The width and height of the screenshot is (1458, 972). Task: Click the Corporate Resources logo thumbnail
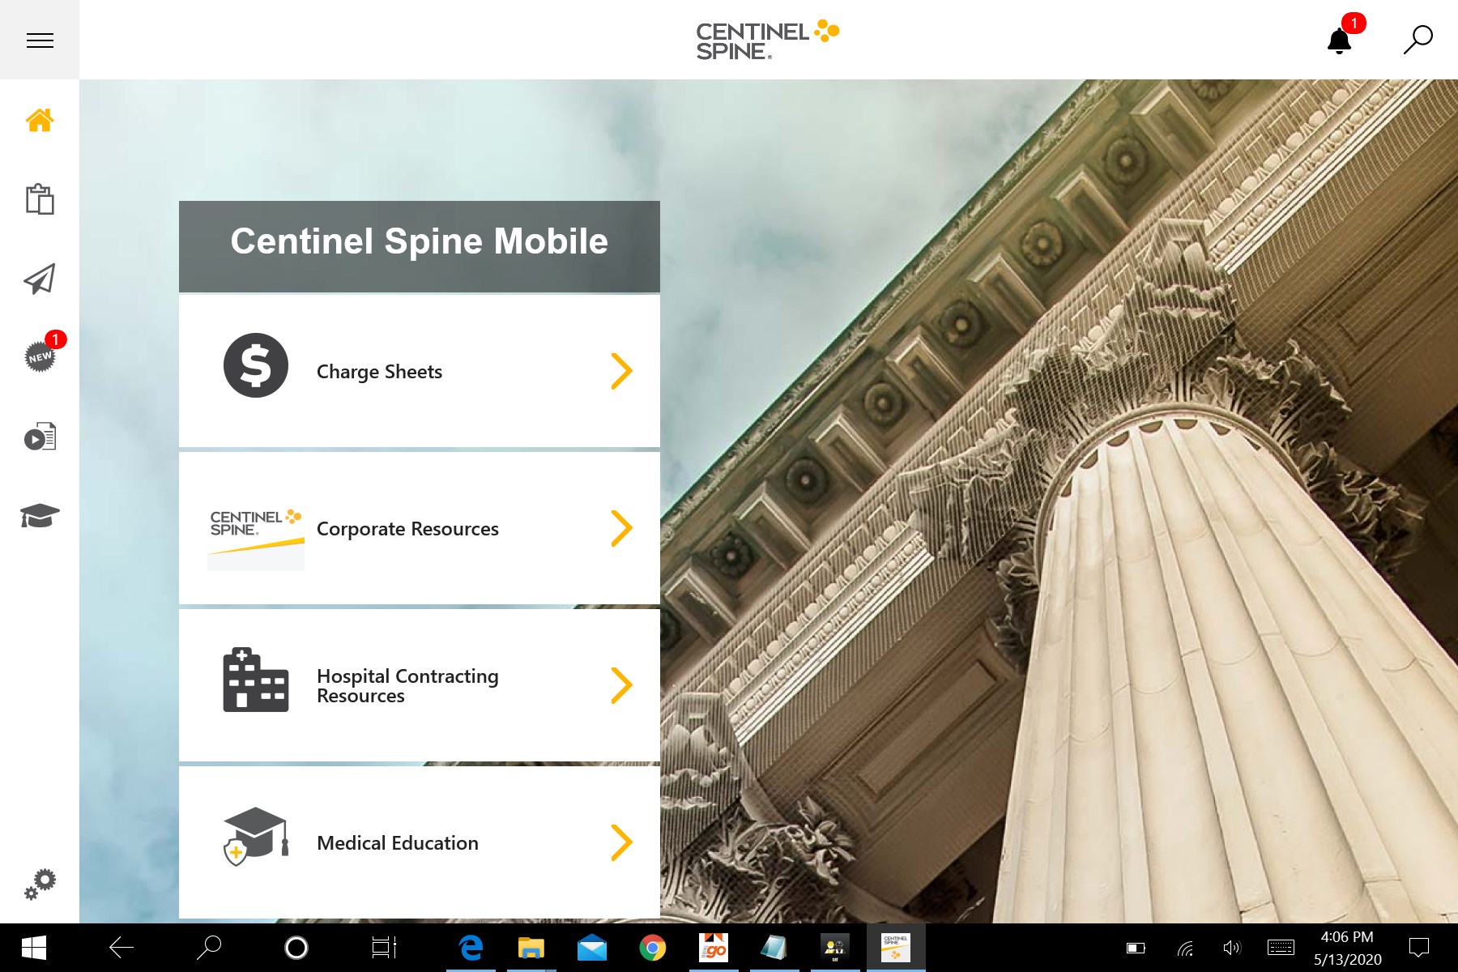[256, 539]
